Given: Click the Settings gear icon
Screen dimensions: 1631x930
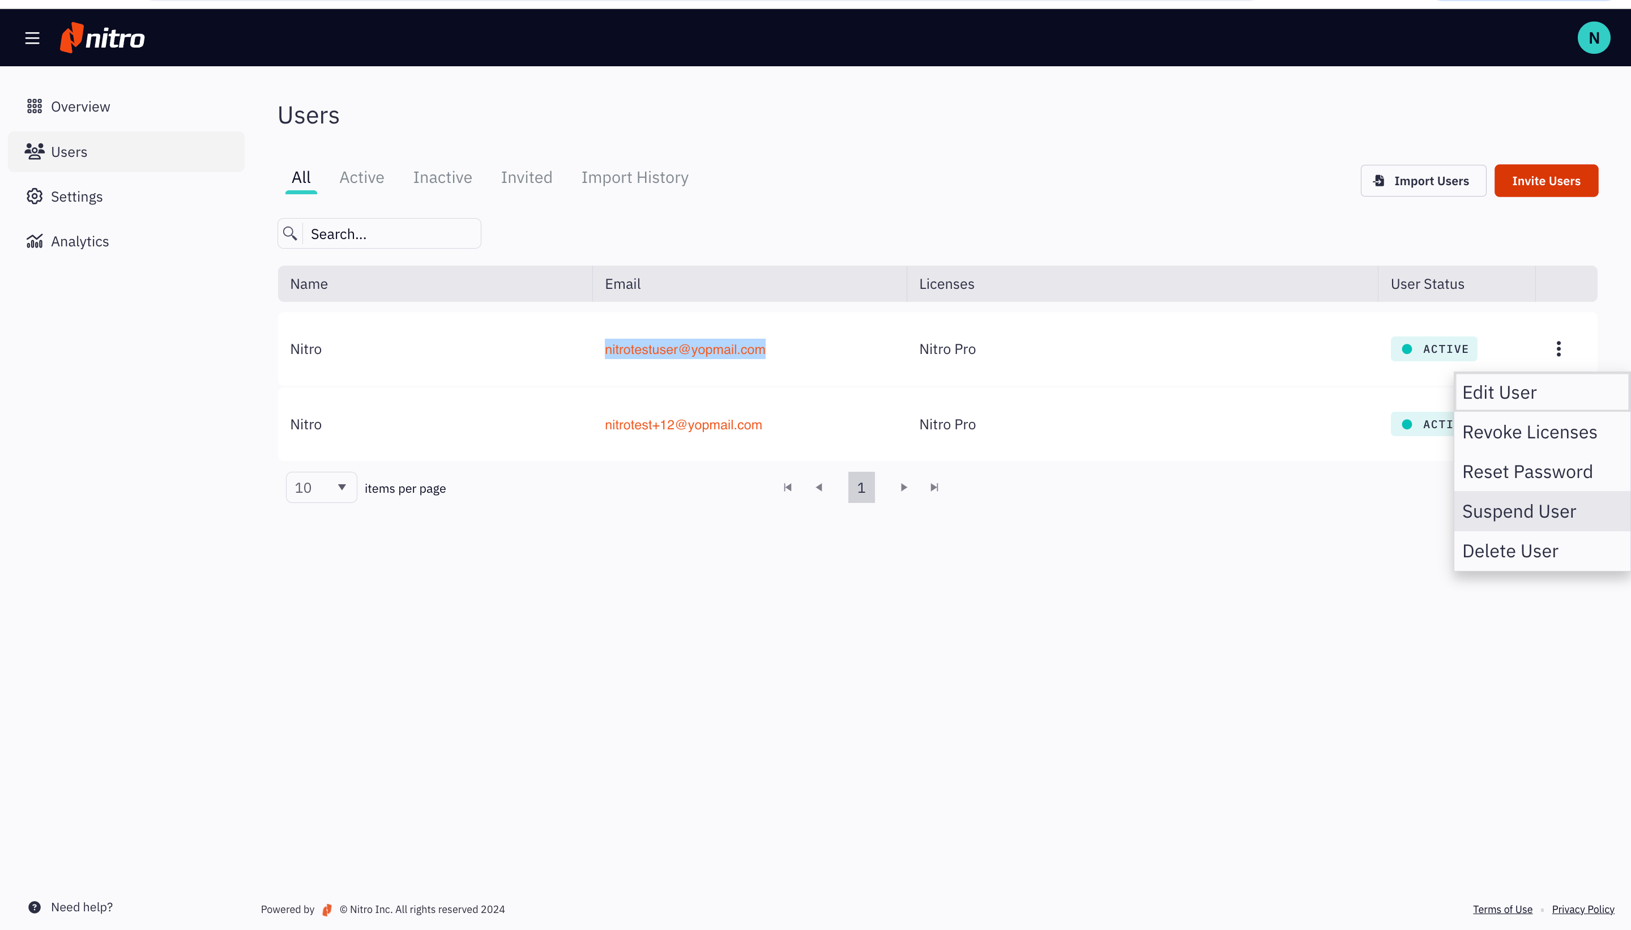Looking at the screenshot, I should 35,197.
